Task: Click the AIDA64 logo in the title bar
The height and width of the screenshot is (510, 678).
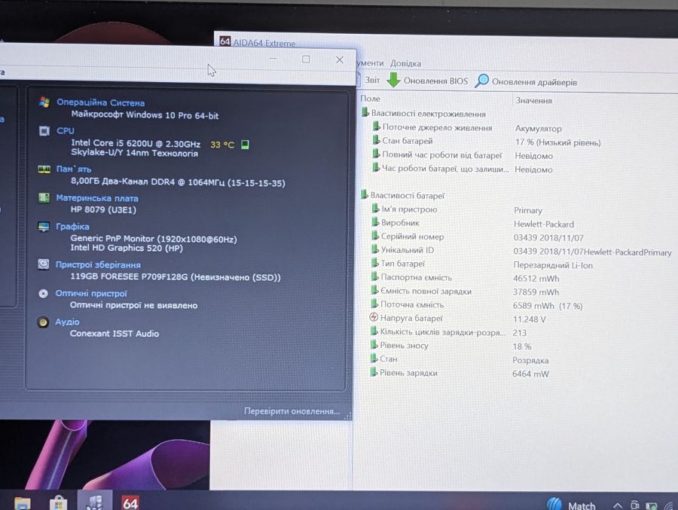Action: (224, 41)
